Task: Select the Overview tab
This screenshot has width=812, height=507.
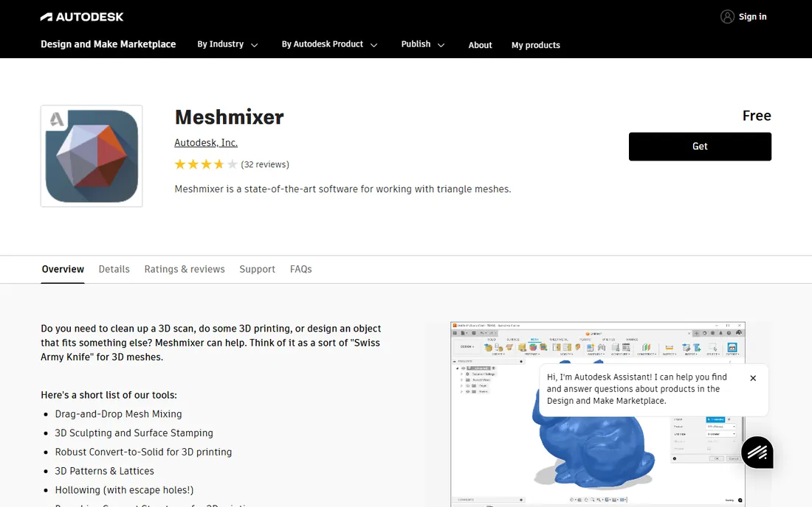Action: pos(63,269)
